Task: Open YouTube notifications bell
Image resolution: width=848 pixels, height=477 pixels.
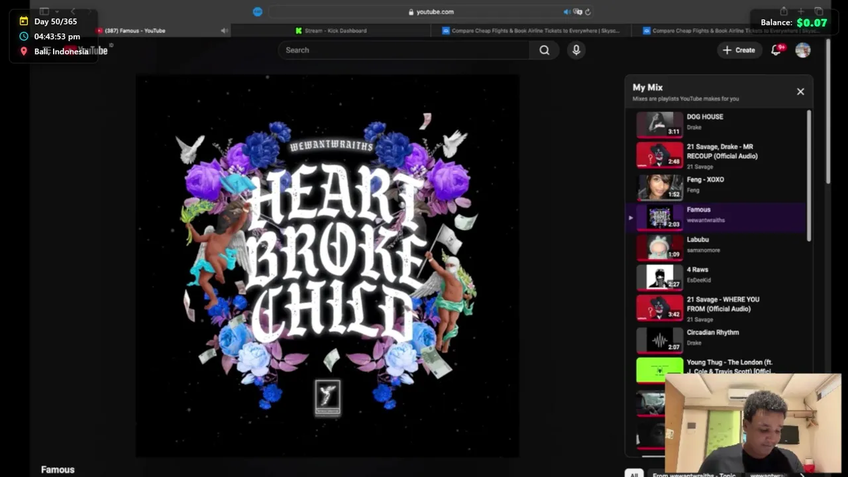Action: (776, 50)
